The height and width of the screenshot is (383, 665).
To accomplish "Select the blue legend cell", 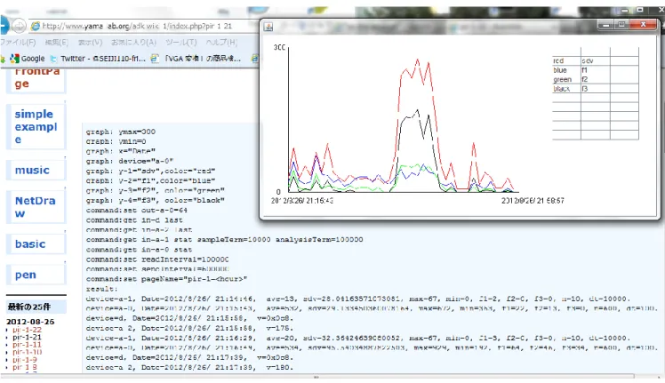I will click(x=566, y=70).
